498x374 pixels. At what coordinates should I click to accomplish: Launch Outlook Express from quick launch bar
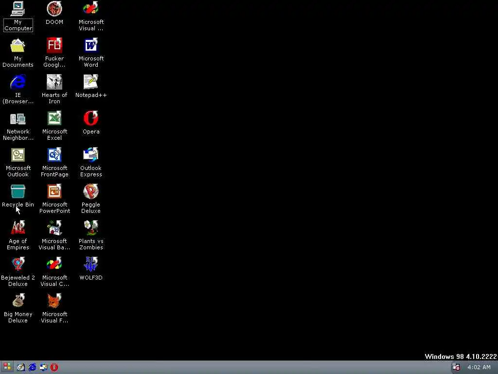43,367
